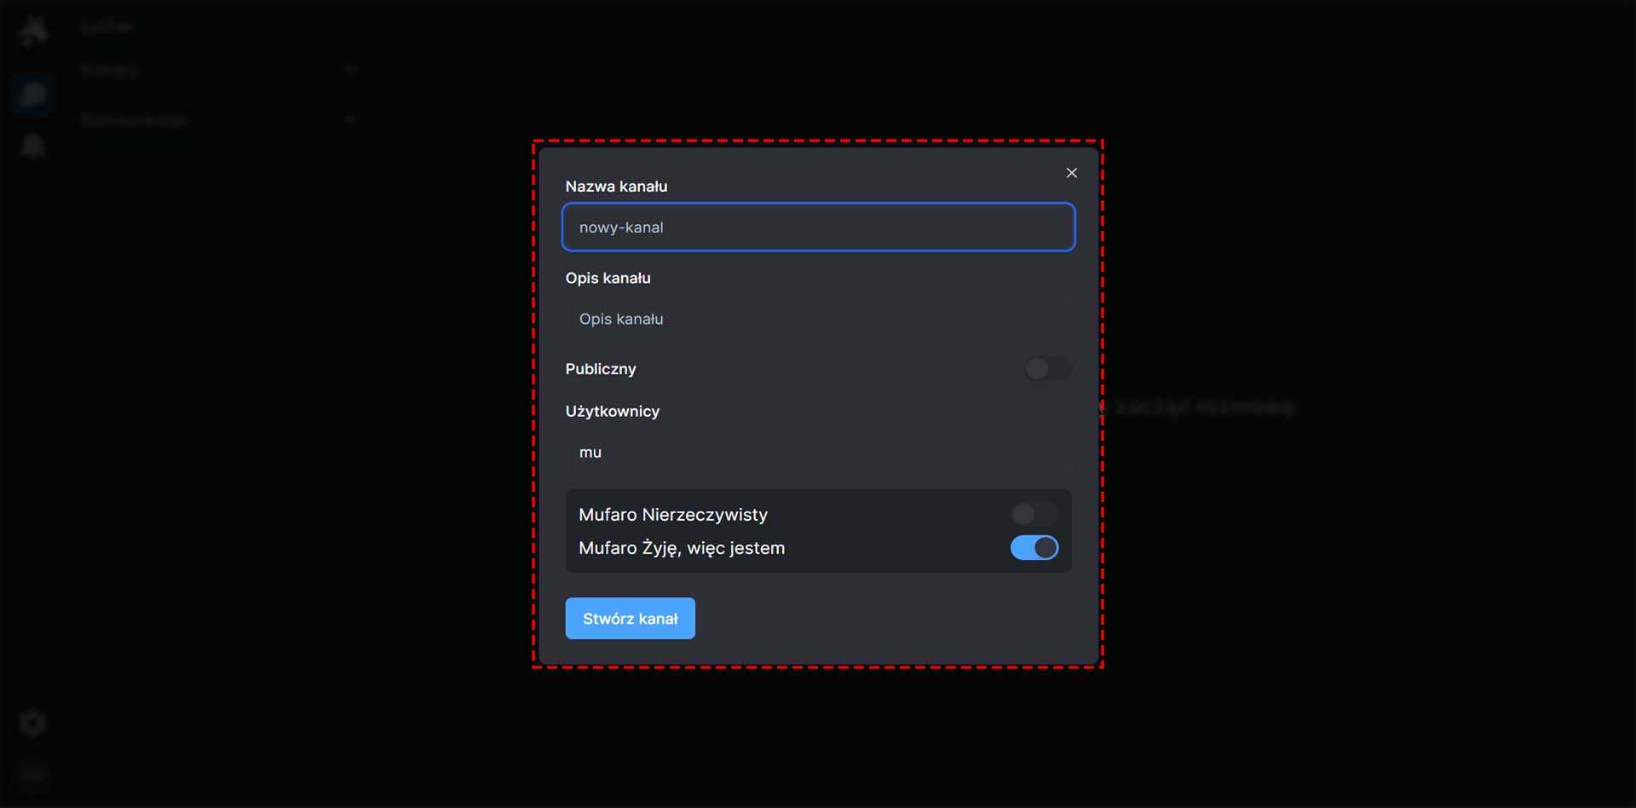Open notifications bell in the sidebar
Image resolution: width=1636 pixels, height=808 pixels.
pyautogui.click(x=33, y=146)
